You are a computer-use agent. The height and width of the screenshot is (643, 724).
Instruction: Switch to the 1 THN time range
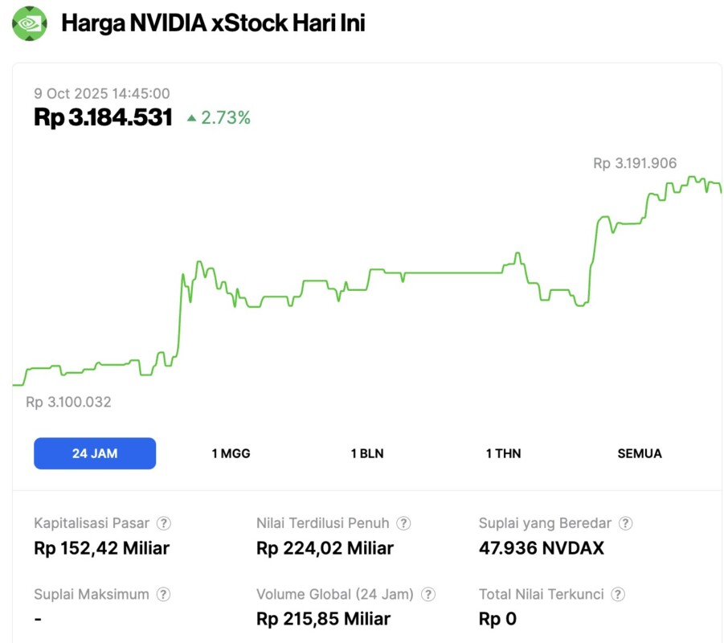[x=503, y=453]
